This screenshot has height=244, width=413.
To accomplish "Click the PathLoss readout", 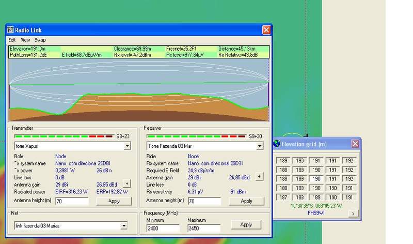I will point(28,55).
